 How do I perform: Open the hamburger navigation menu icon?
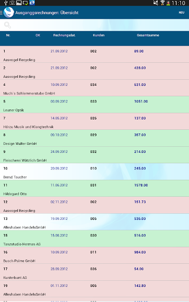click(x=1, y=13)
